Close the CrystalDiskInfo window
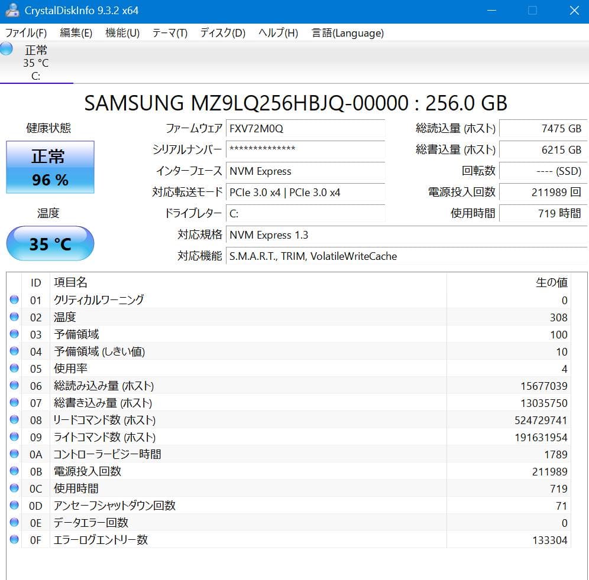The image size is (589, 580). coord(574,11)
